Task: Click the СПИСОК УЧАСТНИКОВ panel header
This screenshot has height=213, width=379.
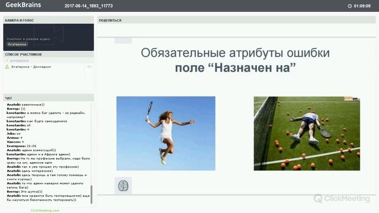Action: 49,54
